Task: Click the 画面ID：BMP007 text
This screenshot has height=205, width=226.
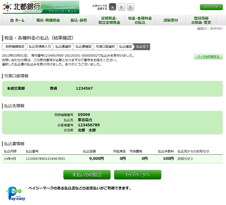Action: [210, 29]
